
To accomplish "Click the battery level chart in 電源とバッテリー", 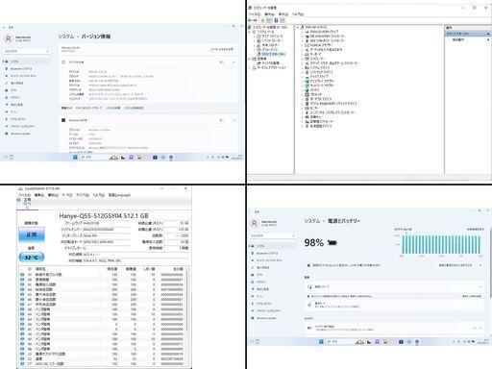I will tap(441, 245).
